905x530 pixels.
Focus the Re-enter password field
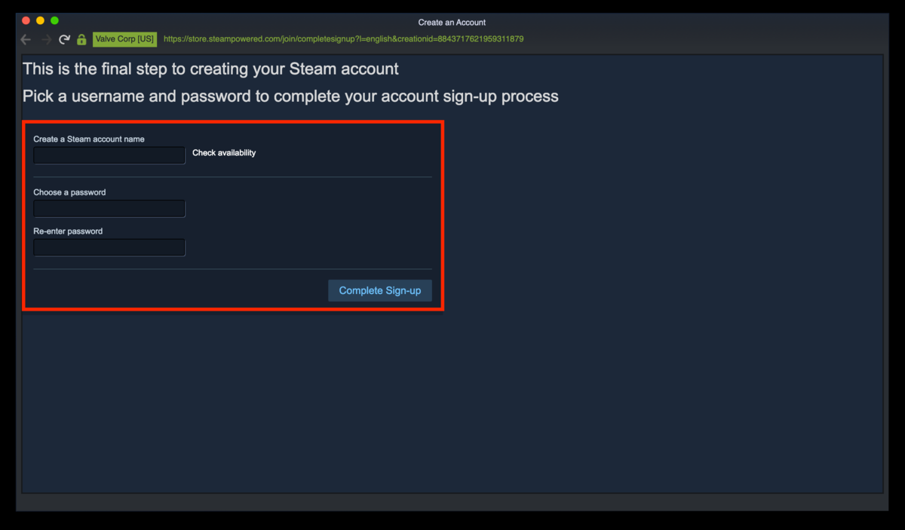(x=109, y=247)
